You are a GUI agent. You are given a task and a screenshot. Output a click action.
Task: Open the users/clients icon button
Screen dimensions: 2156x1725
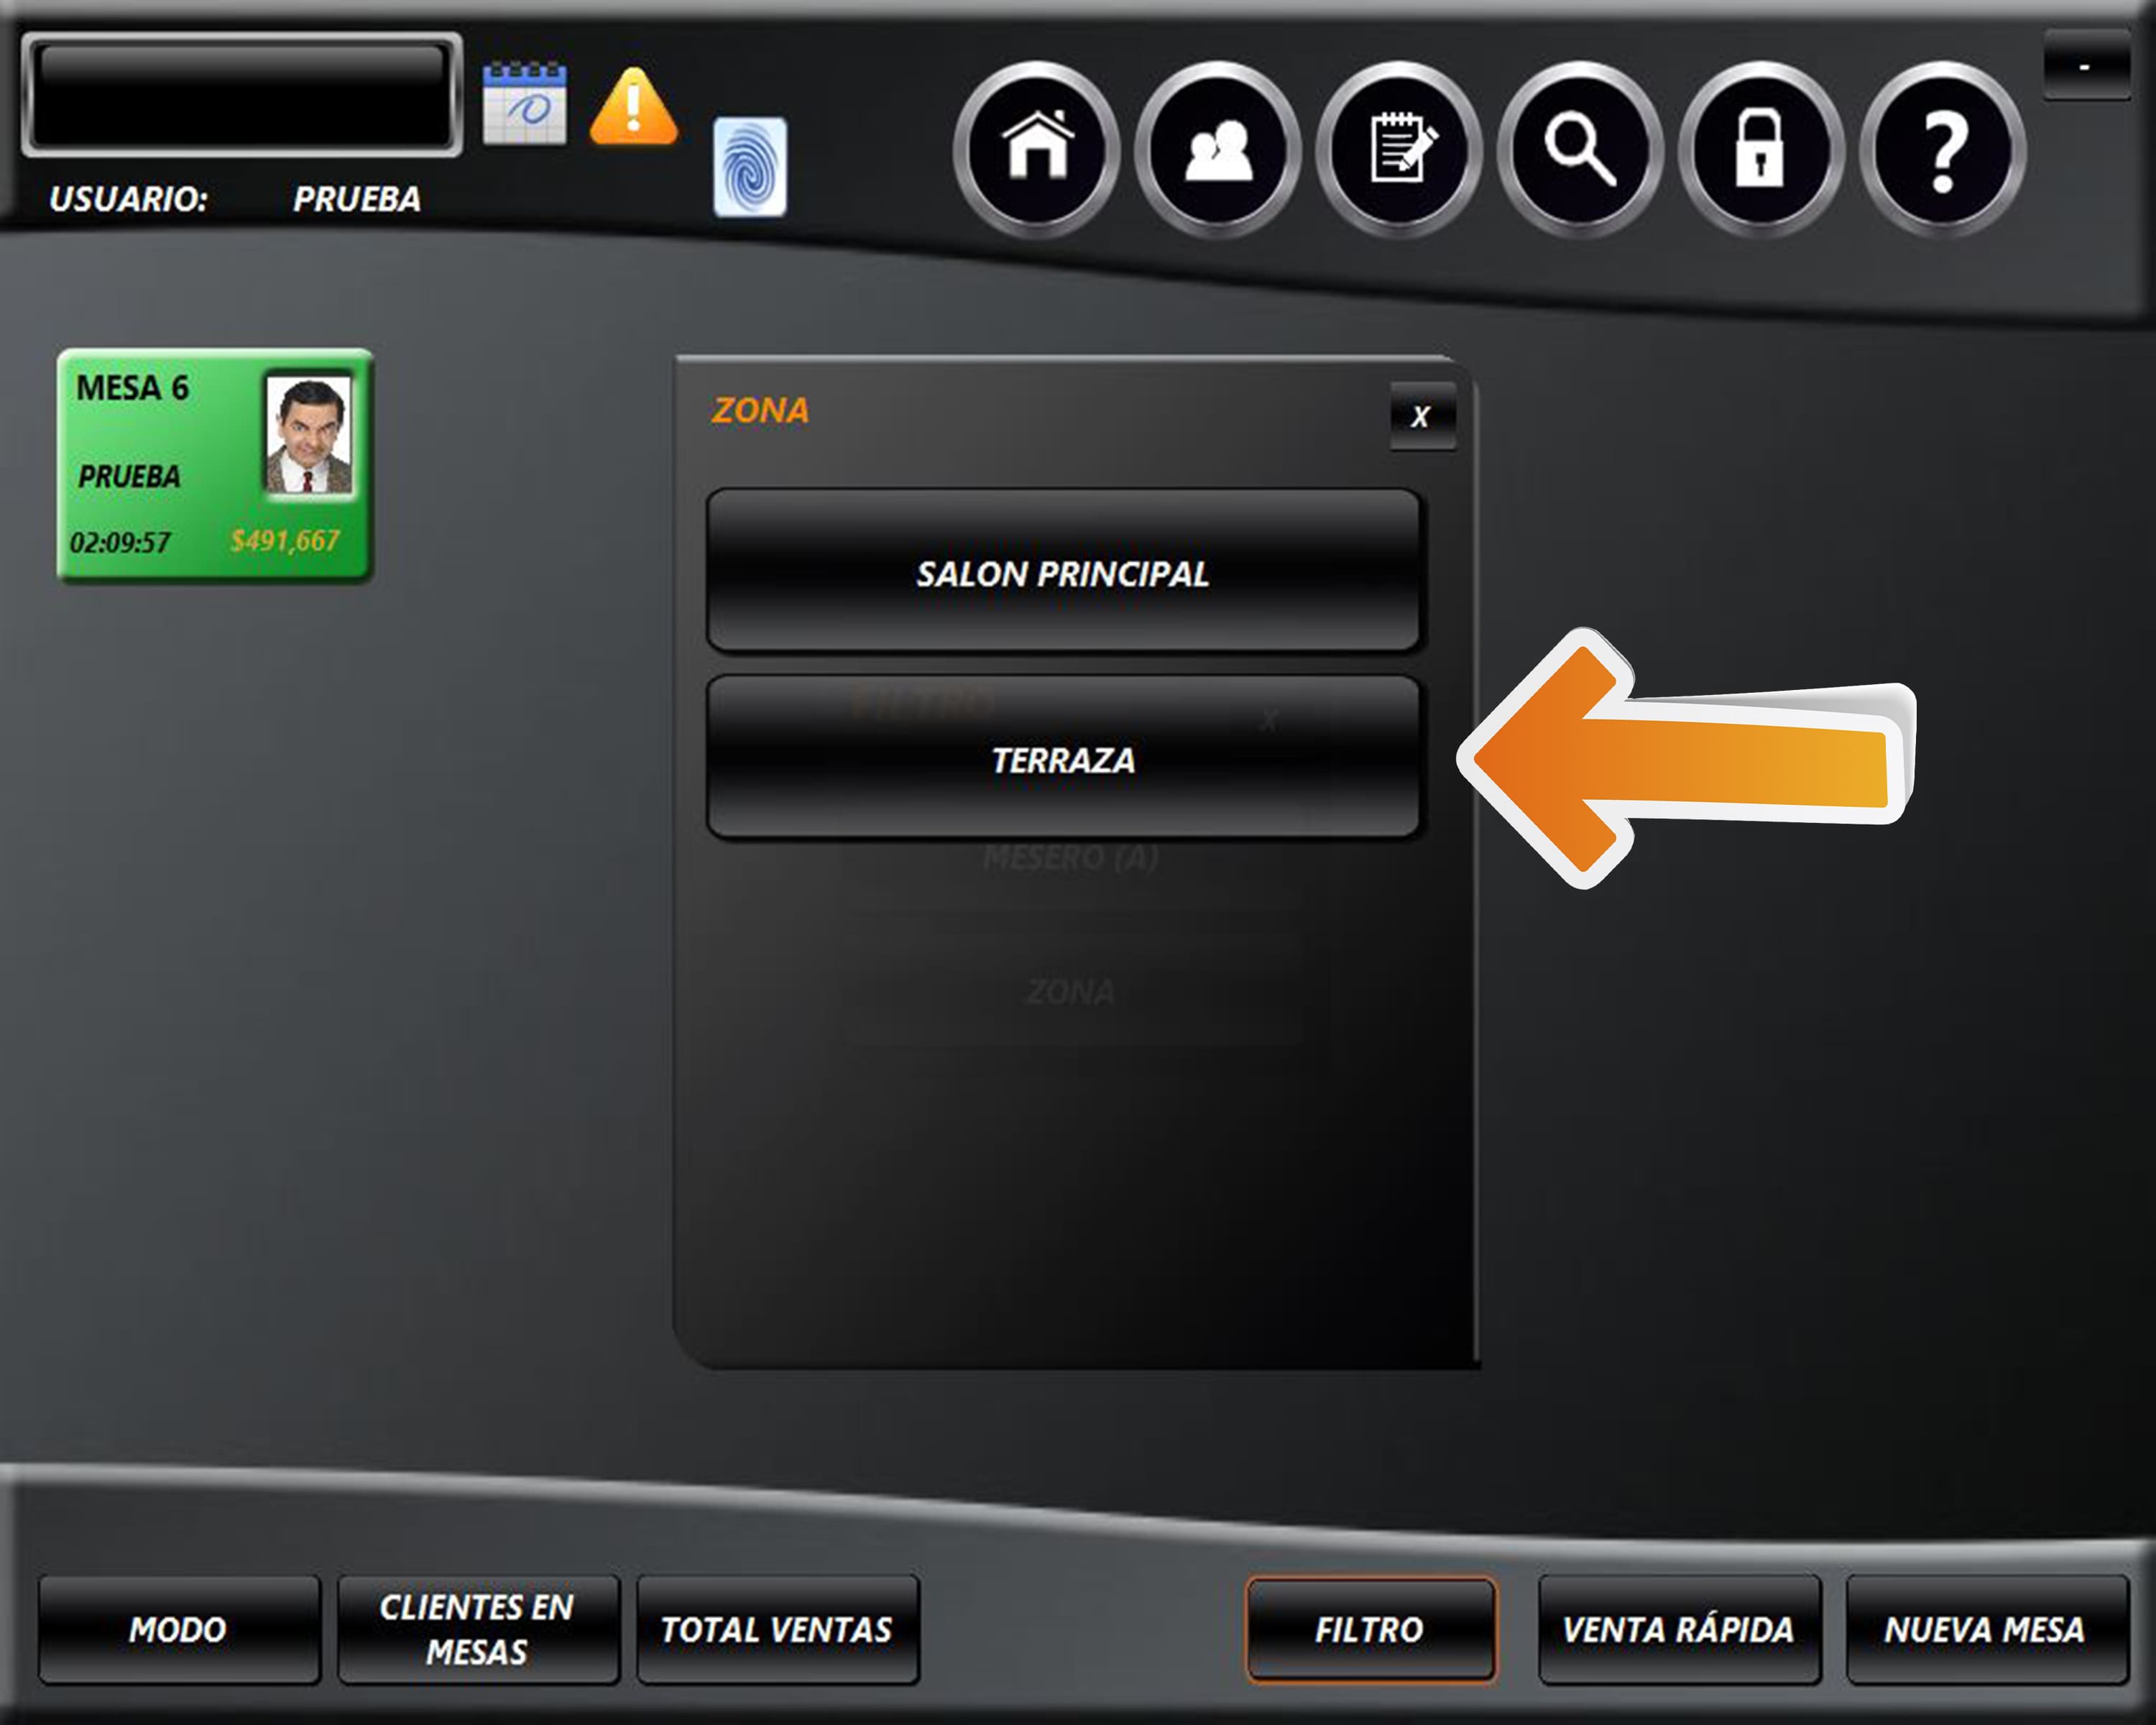1218,149
